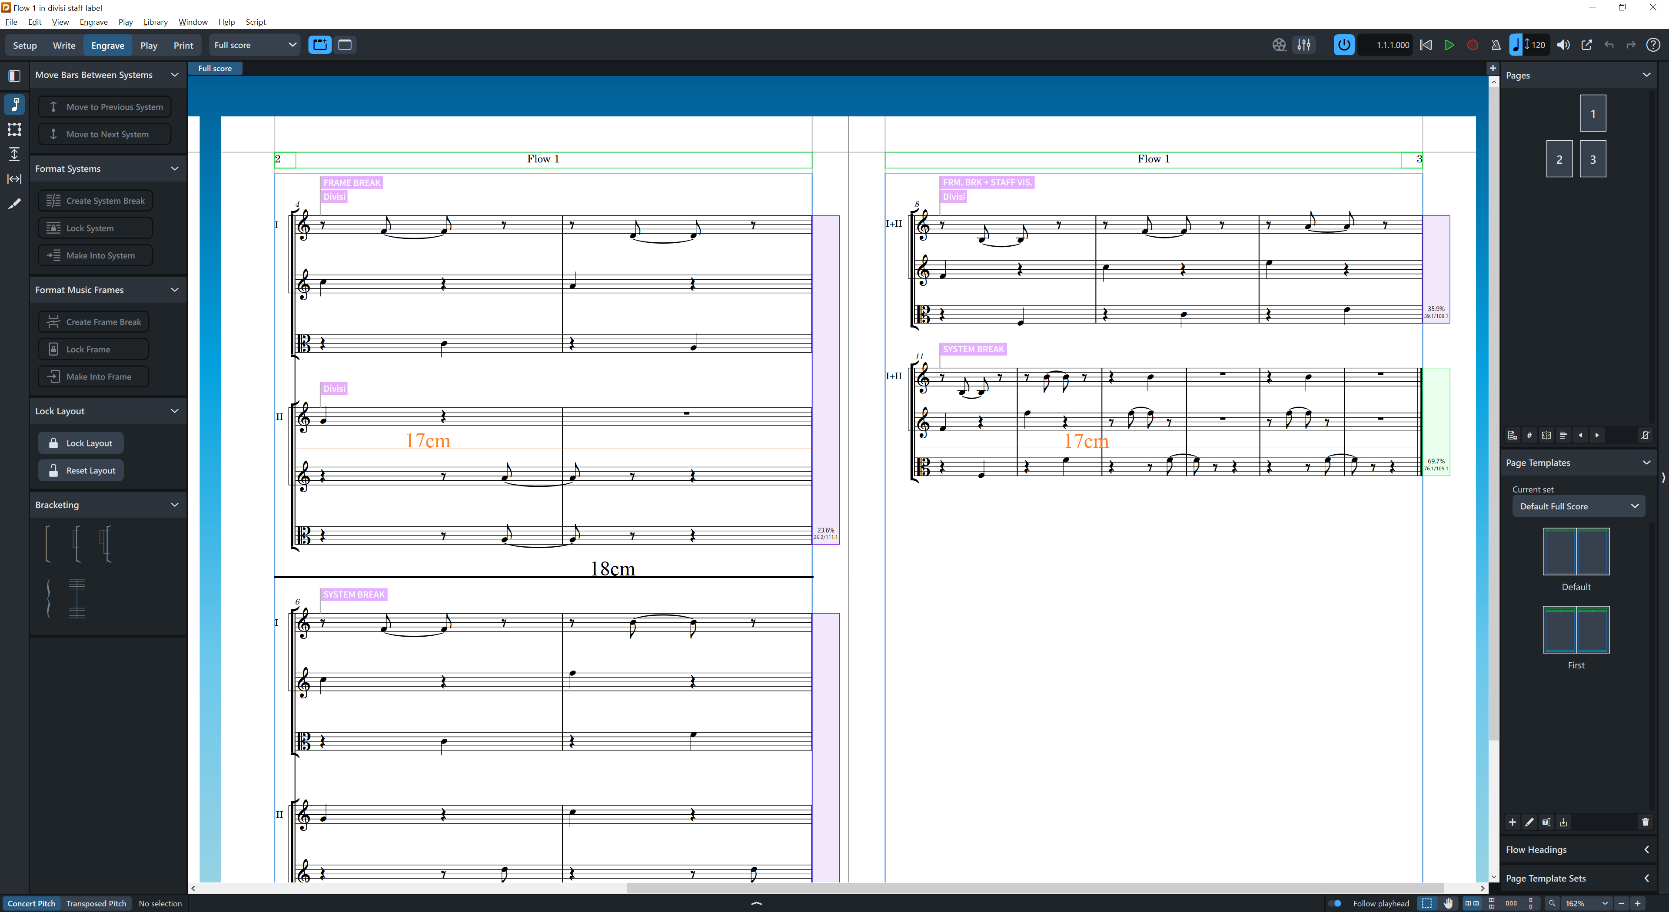Select page 2 thumbnail in Pages panel
Viewport: 1669px width, 912px height.
pos(1559,159)
